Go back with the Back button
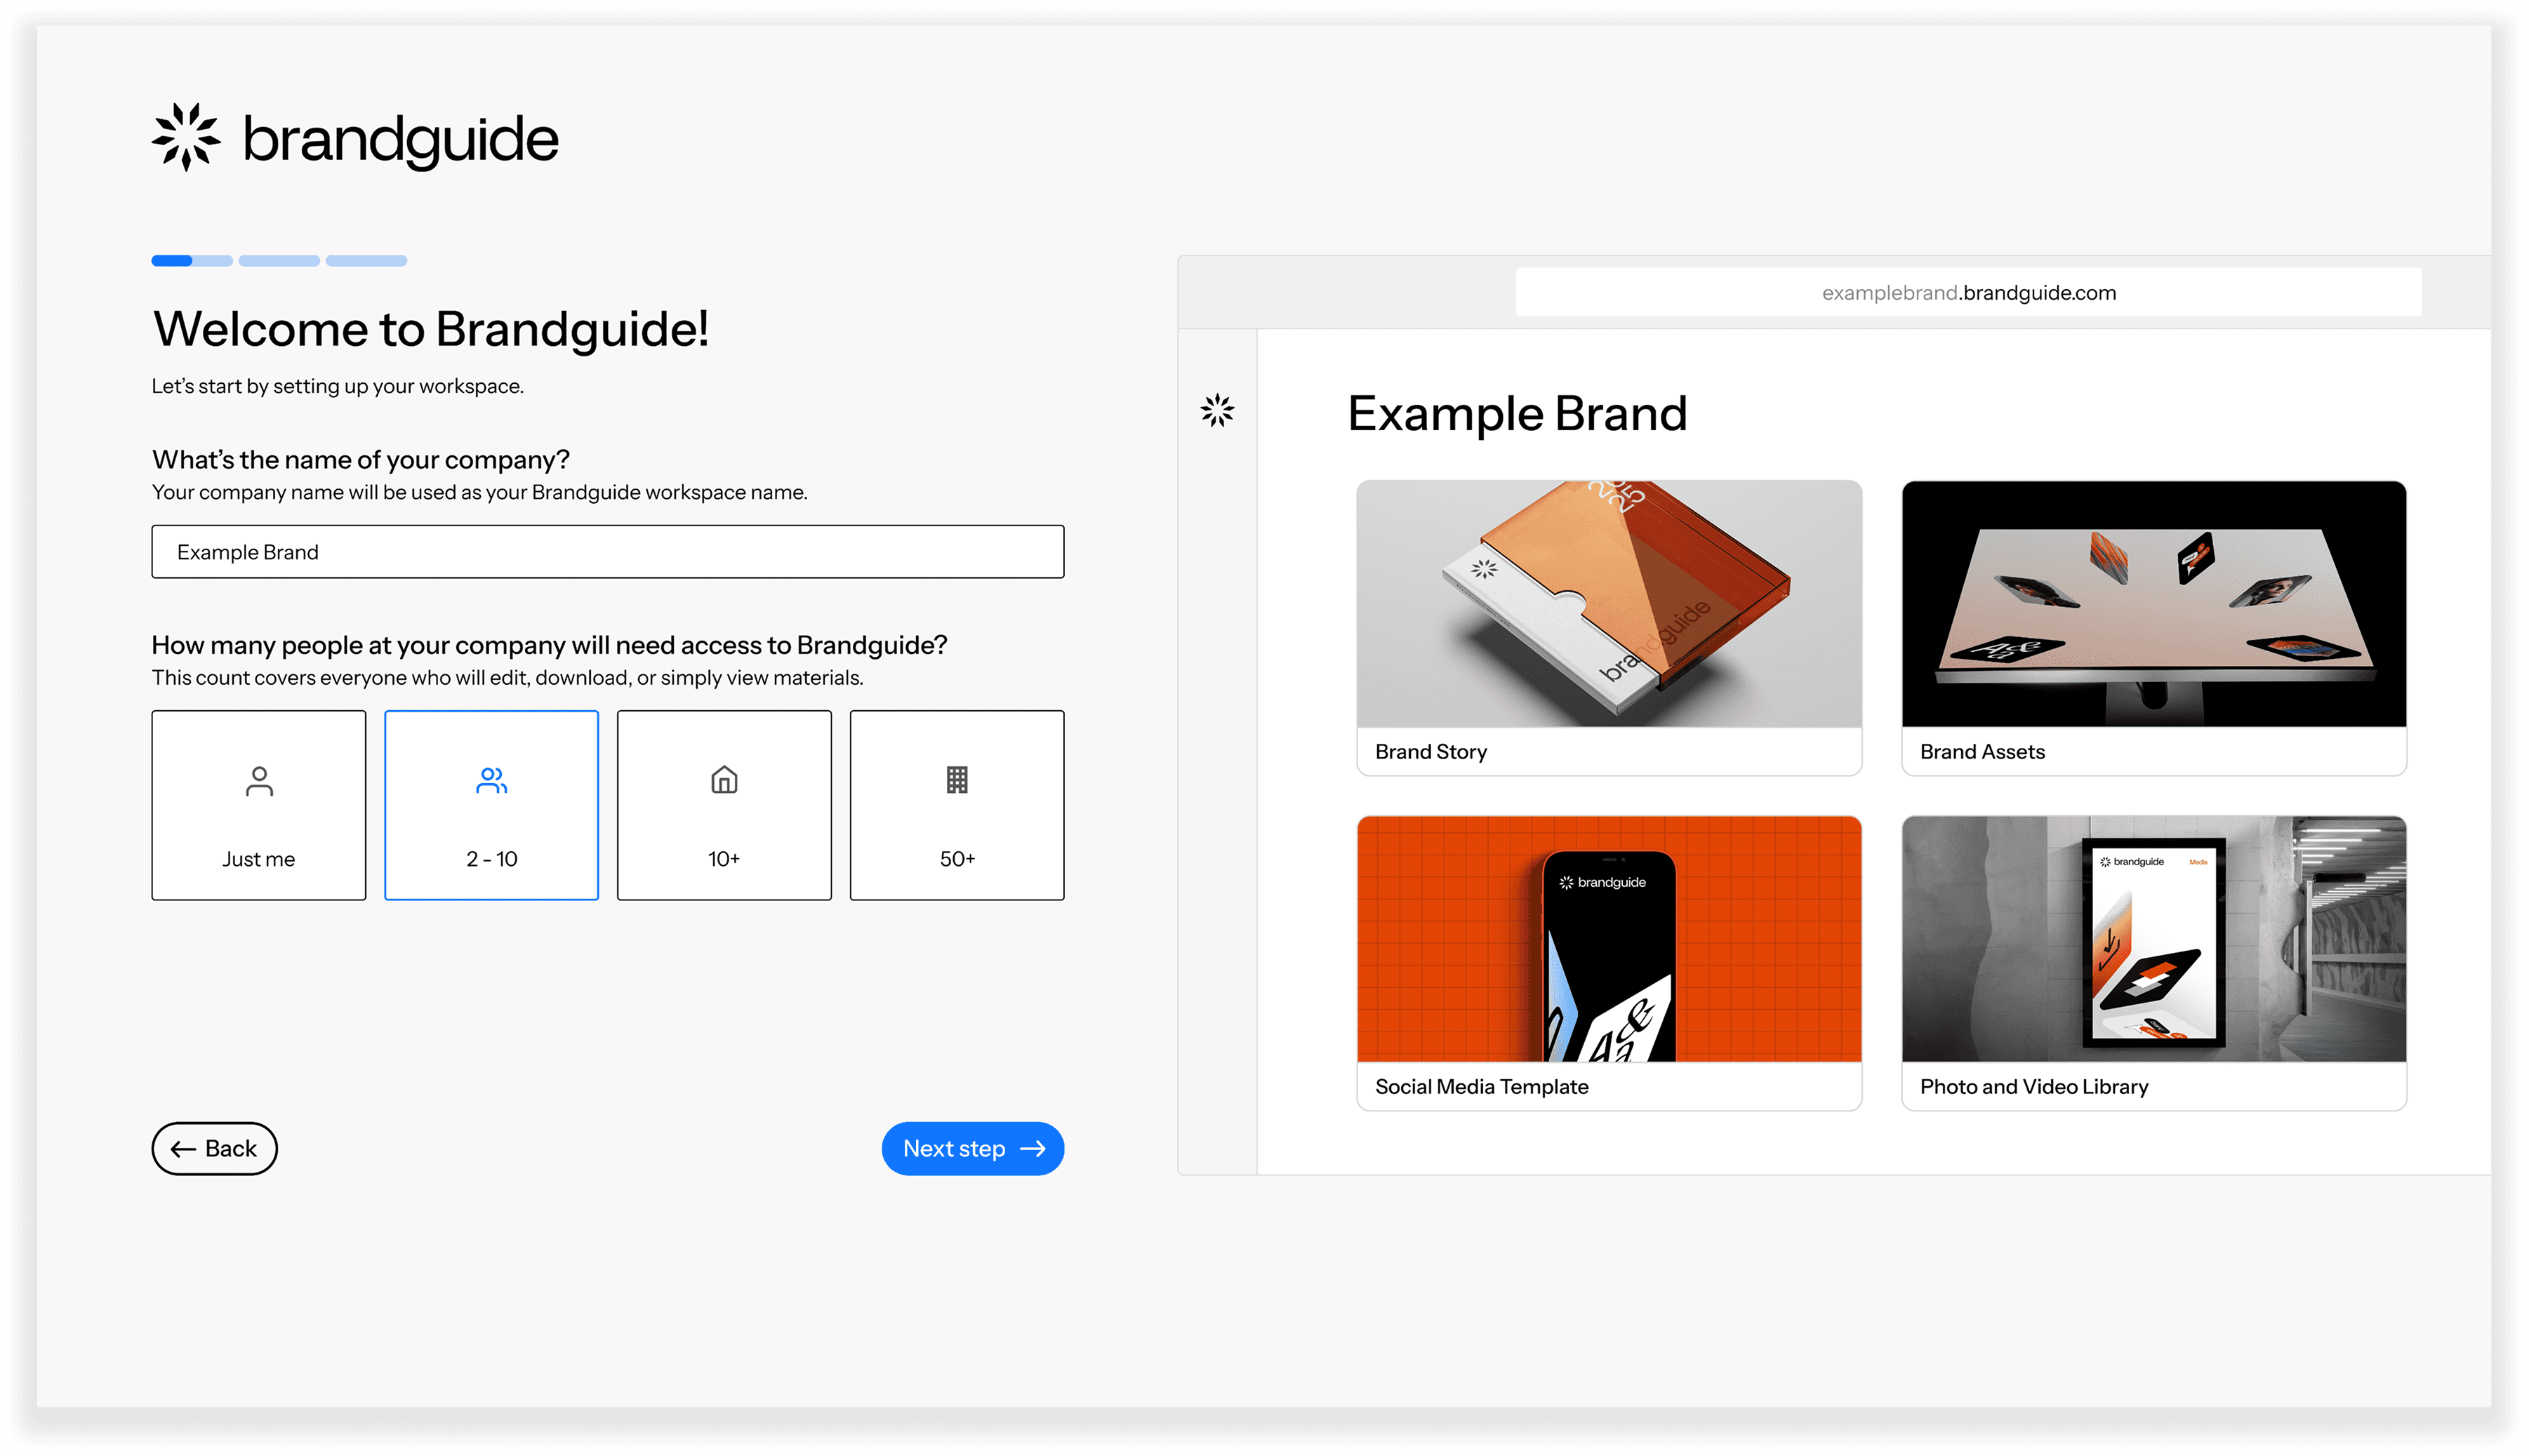Screen dimensions: 2529x1456 tap(214, 1148)
